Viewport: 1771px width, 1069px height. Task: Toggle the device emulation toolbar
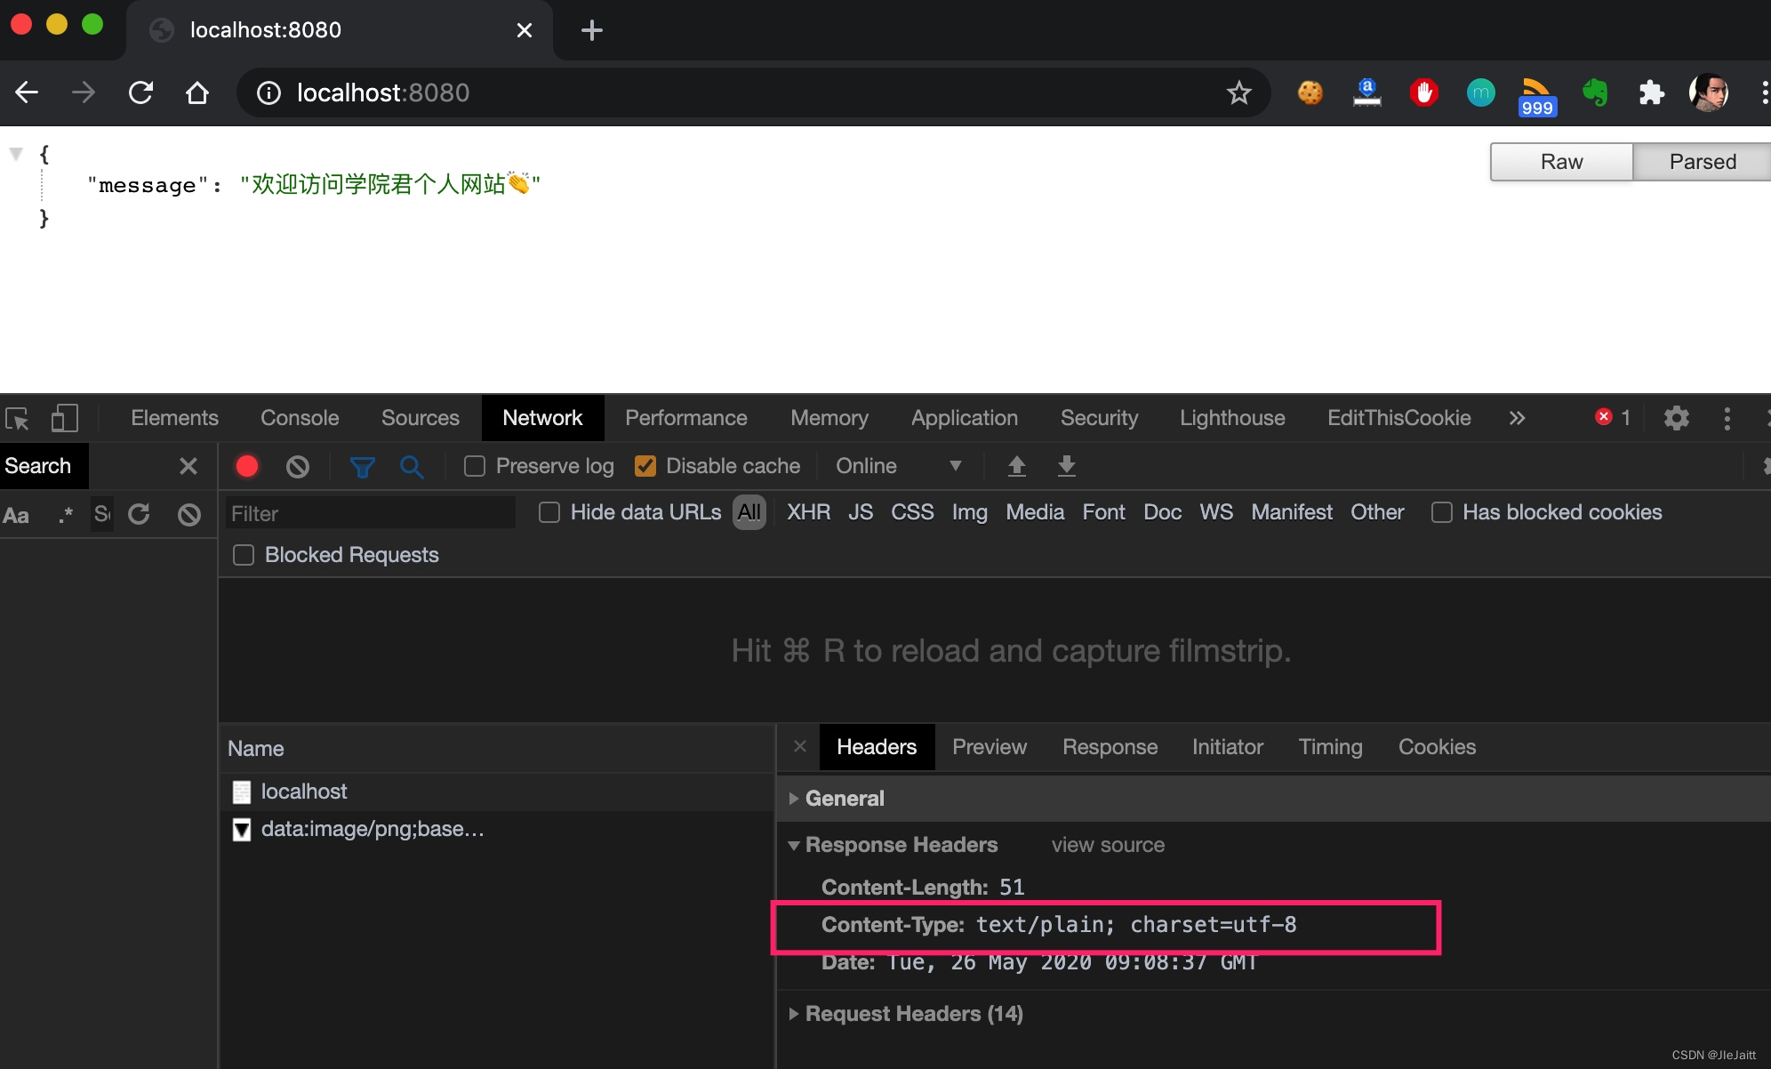pyautogui.click(x=64, y=418)
